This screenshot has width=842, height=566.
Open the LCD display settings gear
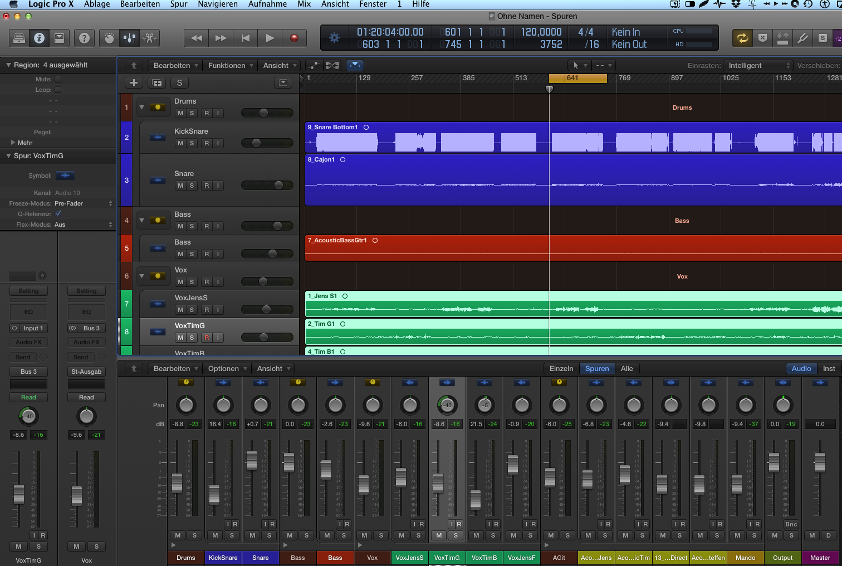334,38
